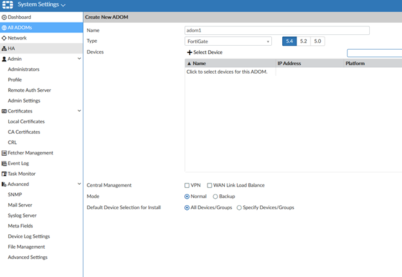Click the Network icon in sidebar

click(x=4, y=38)
